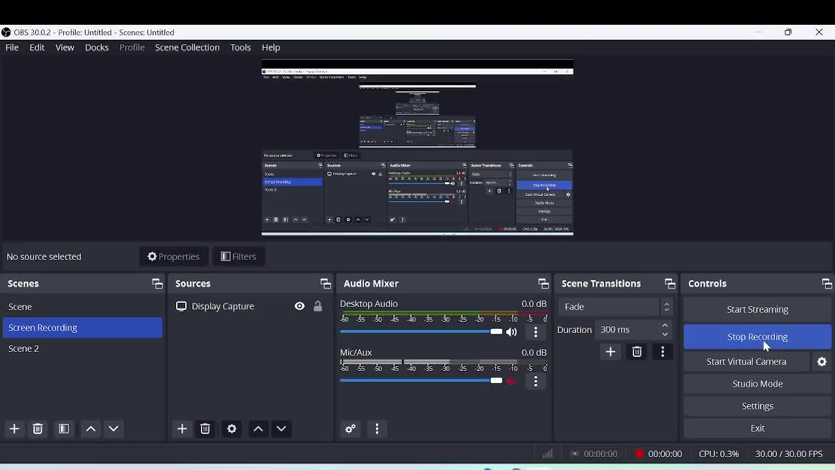The height and width of the screenshot is (470, 835).
Task: Open the Fade transition dropdown
Action: 616,307
